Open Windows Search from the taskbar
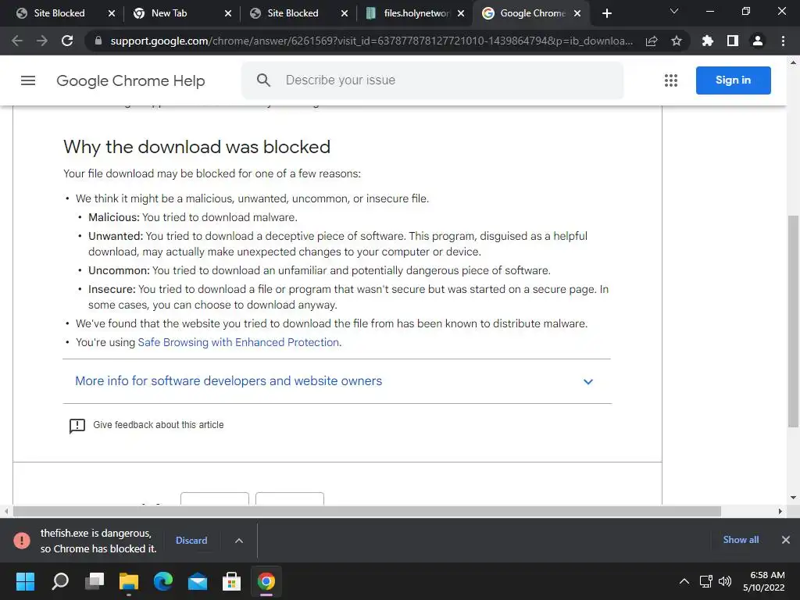The width and height of the screenshot is (800, 600). (60, 581)
